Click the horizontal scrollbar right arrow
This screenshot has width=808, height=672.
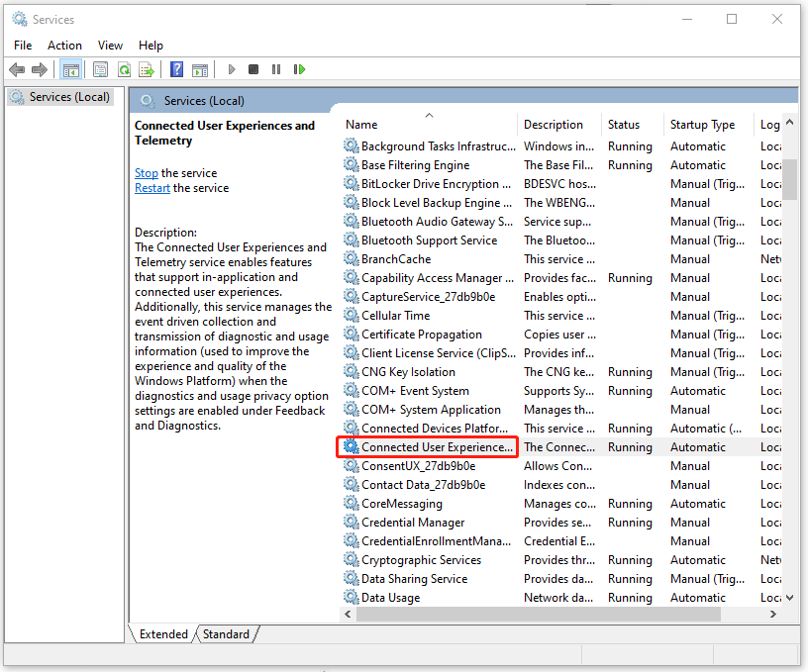(773, 614)
